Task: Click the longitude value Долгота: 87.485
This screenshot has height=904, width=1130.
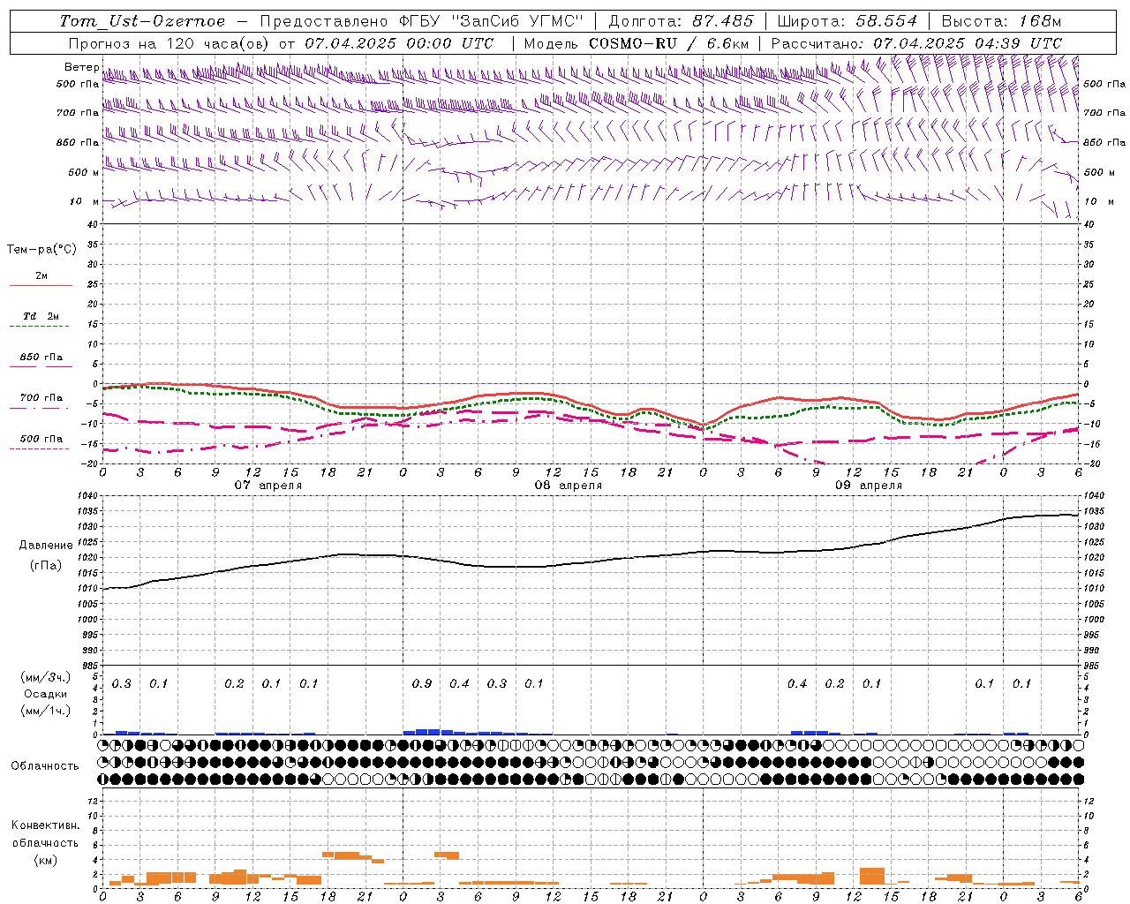Action: pos(681,21)
